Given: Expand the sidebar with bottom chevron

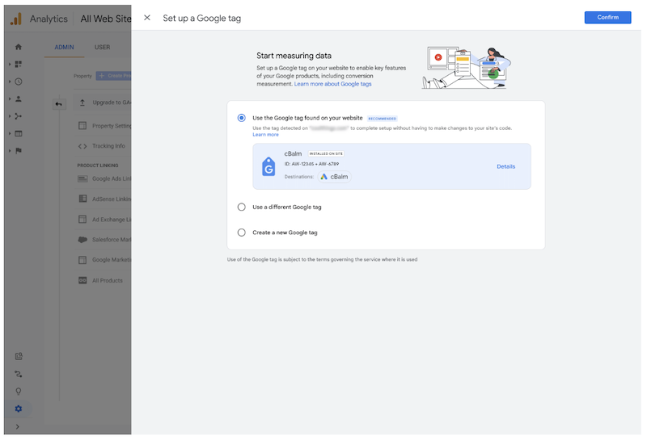Looking at the screenshot, I should 17,427.
